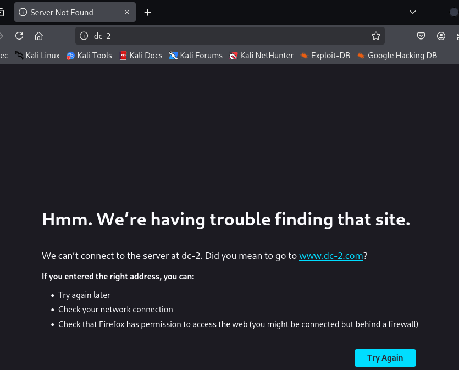Image resolution: width=459 pixels, height=370 pixels.
Task: Open the Exploit-DB bookmark
Action: tap(325, 56)
